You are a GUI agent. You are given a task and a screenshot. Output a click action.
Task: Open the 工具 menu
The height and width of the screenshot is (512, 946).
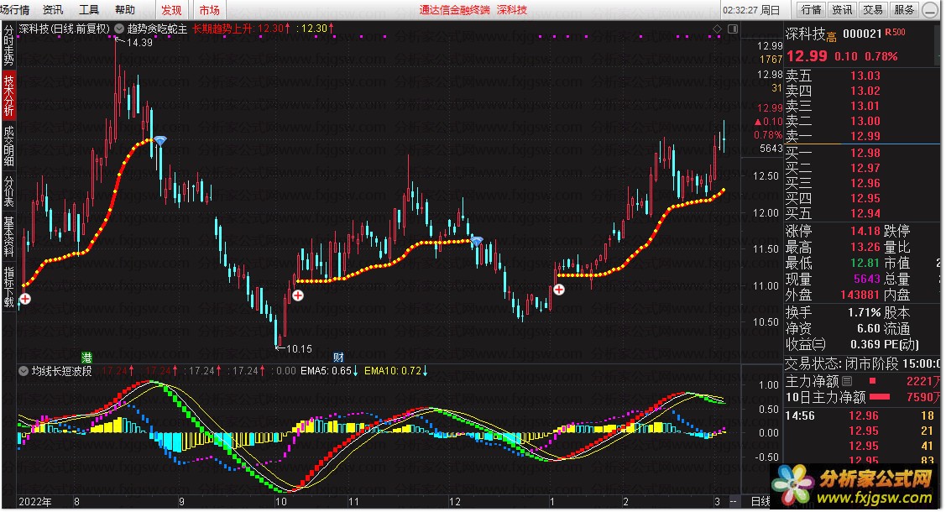click(x=89, y=9)
